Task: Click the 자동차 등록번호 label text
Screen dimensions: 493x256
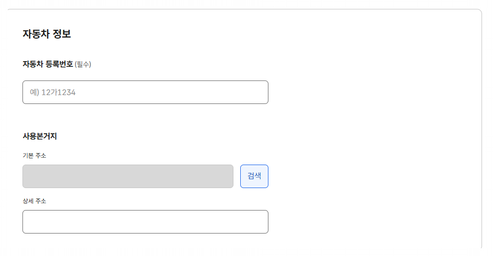Action: 48,64
